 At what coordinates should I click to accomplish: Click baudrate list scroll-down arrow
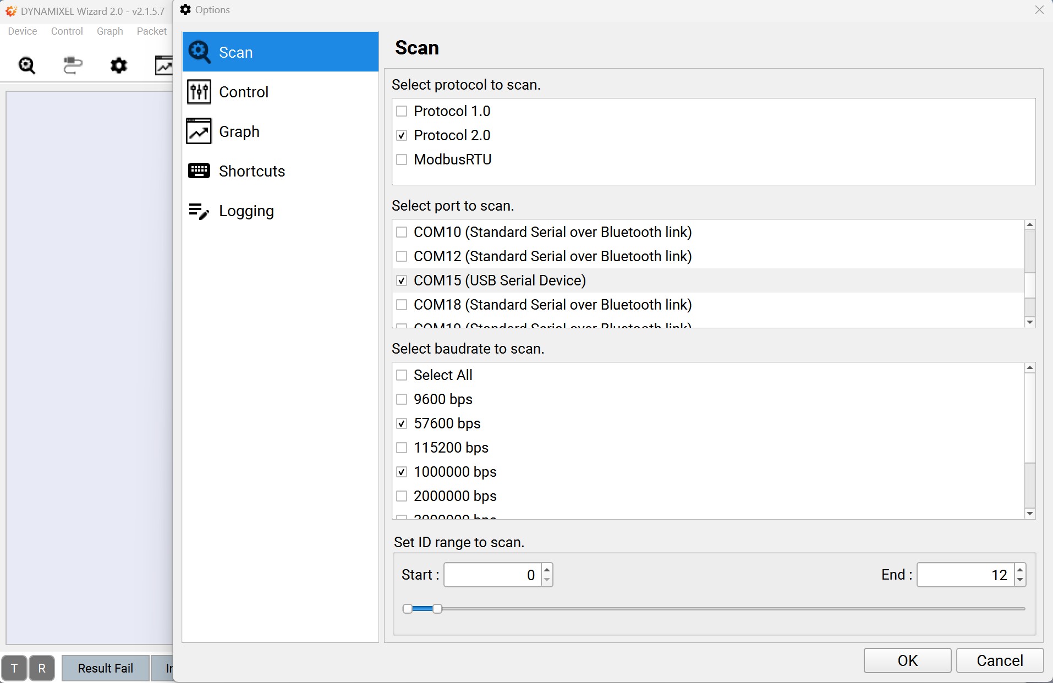pyautogui.click(x=1030, y=514)
